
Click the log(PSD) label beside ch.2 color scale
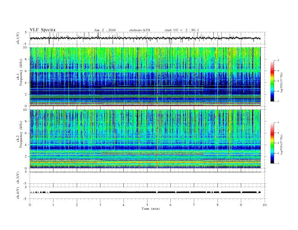(282, 144)
